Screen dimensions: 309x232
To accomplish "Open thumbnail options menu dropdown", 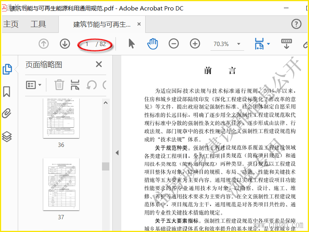I will pyautogui.click(x=34, y=85).
